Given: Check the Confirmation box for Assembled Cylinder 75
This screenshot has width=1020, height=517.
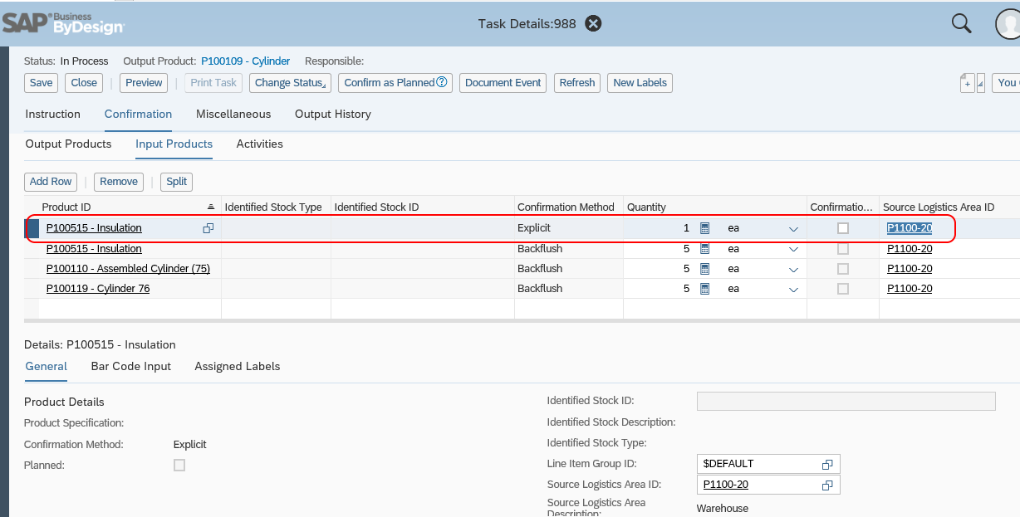Looking at the screenshot, I should pos(842,268).
